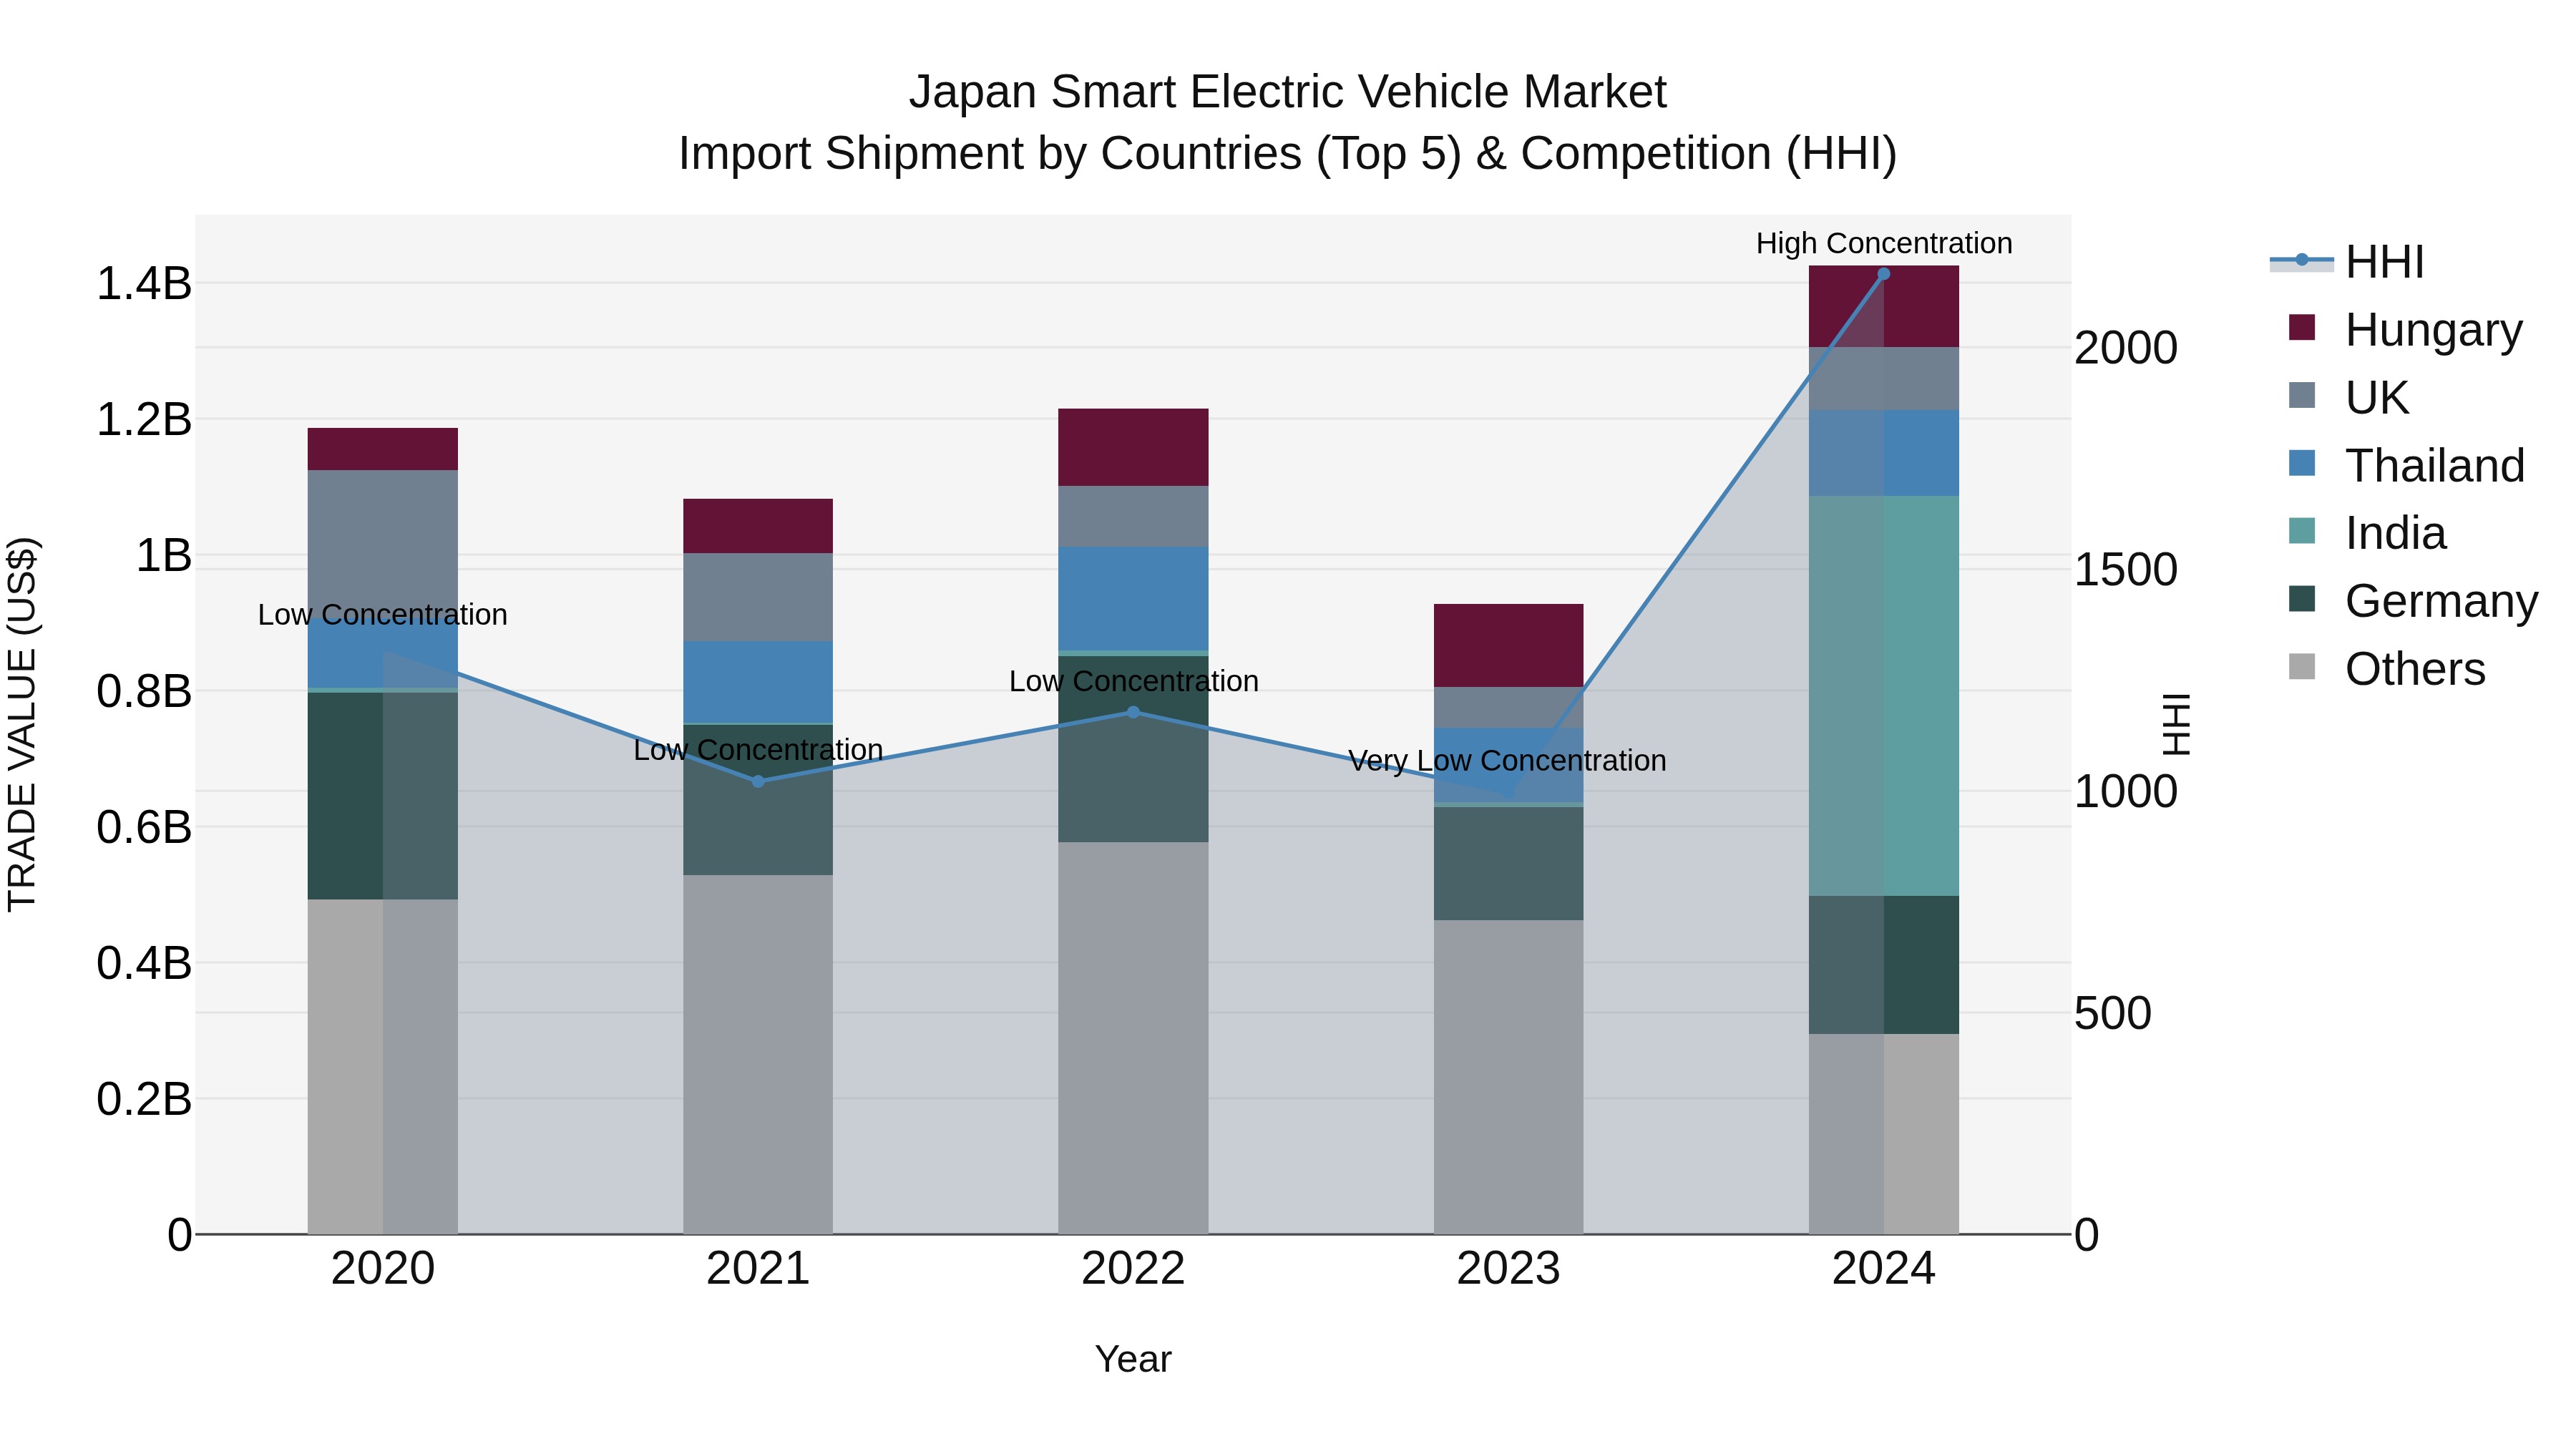Toggle the HHI legend entry
The image size is (2576, 1449).
point(2348,262)
